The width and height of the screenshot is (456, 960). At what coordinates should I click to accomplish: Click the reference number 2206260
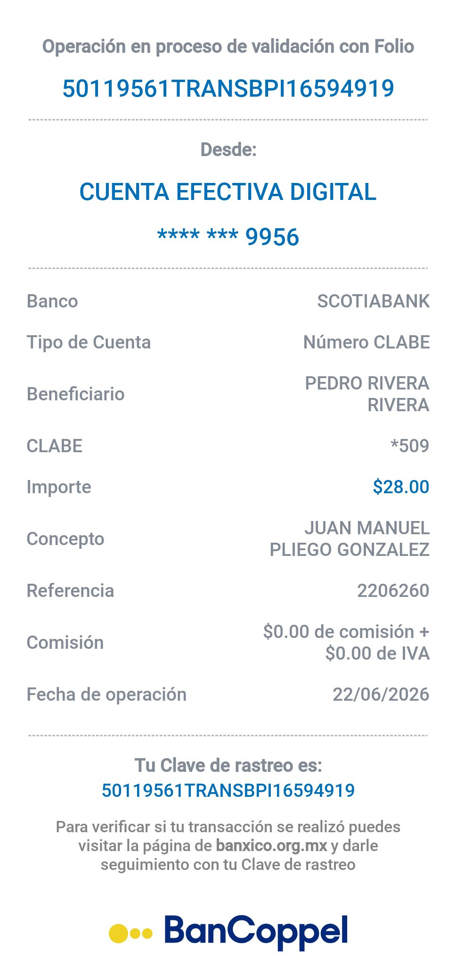[393, 590]
